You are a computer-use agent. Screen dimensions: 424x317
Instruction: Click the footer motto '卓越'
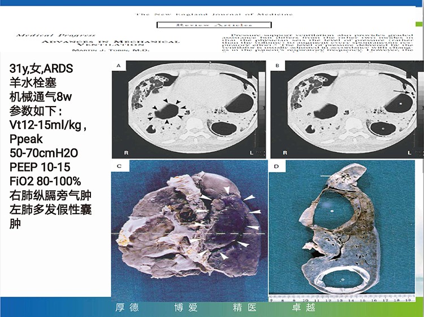(x=304, y=307)
